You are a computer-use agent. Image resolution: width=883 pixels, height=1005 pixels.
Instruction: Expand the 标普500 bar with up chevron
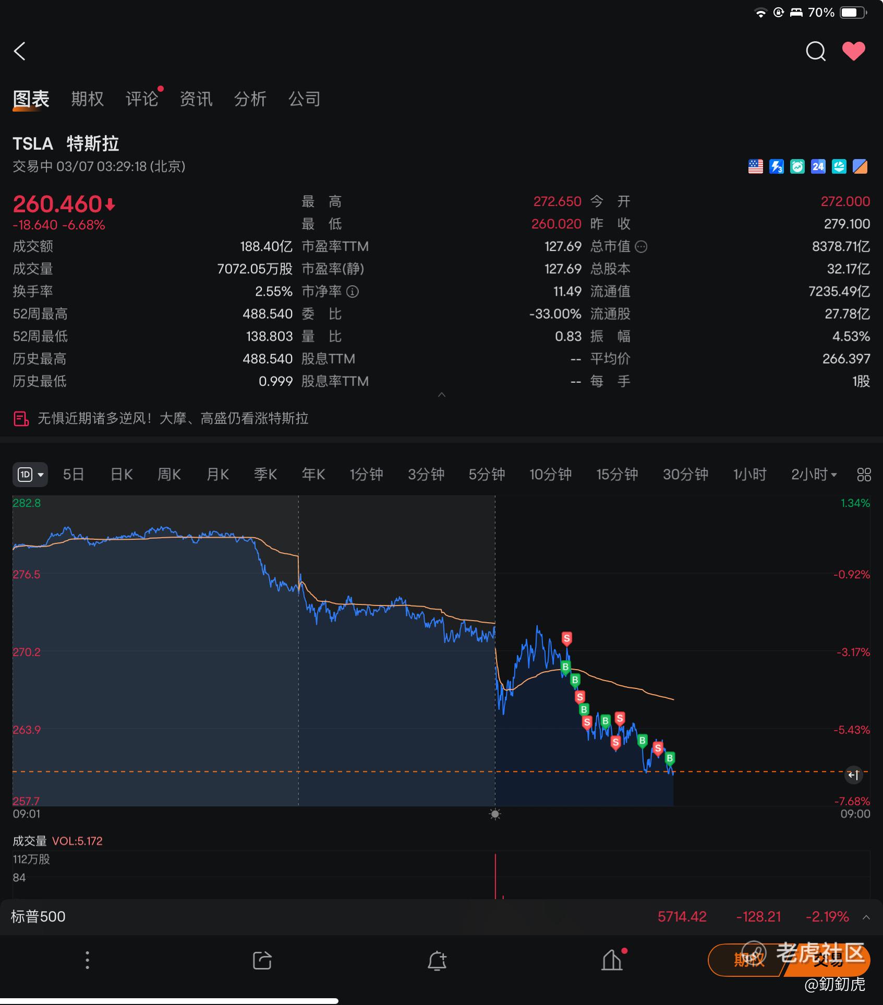866,917
